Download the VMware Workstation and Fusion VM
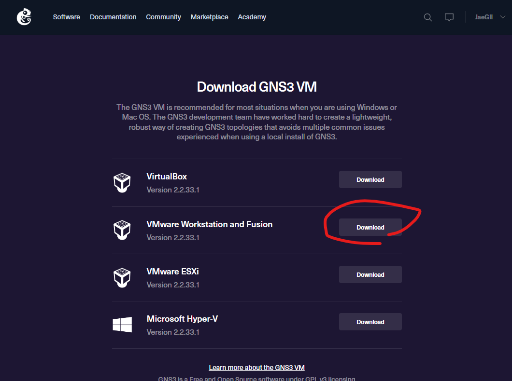 (x=370, y=227)
